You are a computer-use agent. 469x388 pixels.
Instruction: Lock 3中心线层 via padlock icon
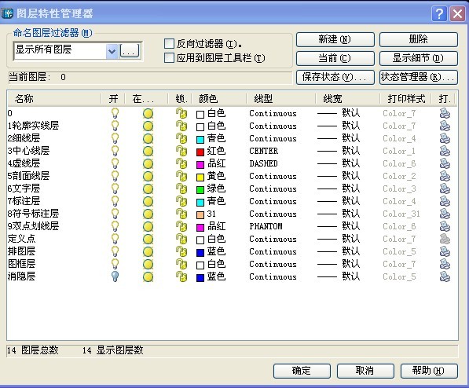pyautogui.click(x=181, y=151)
